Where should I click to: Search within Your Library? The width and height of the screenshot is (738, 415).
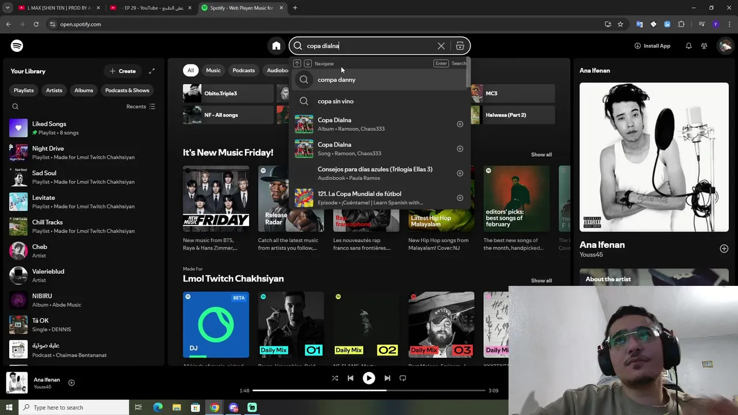16,107
